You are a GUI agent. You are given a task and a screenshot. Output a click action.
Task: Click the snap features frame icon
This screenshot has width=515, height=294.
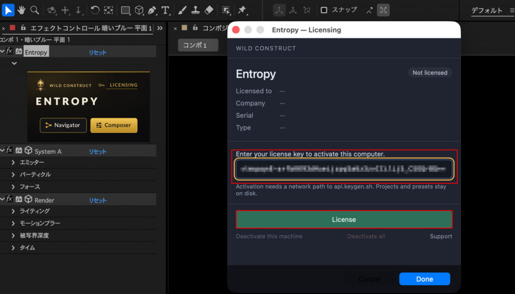coord(383,10)
